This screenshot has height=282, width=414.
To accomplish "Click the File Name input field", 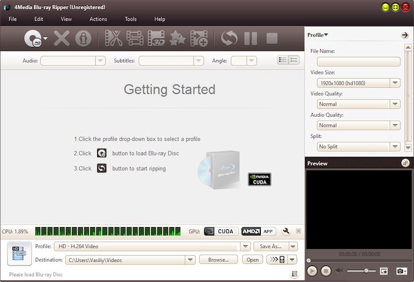I will (x=355, y=61).
